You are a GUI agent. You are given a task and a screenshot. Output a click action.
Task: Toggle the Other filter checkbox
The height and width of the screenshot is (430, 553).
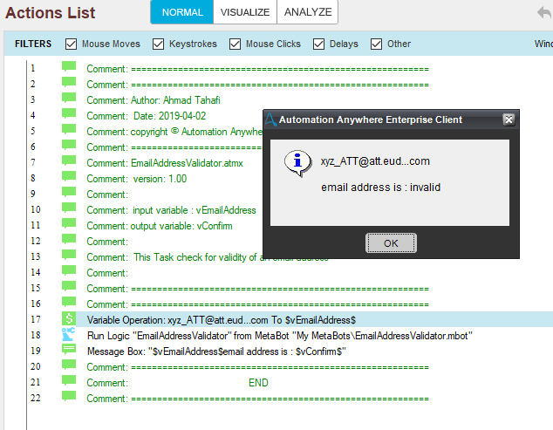click(376, 44)
